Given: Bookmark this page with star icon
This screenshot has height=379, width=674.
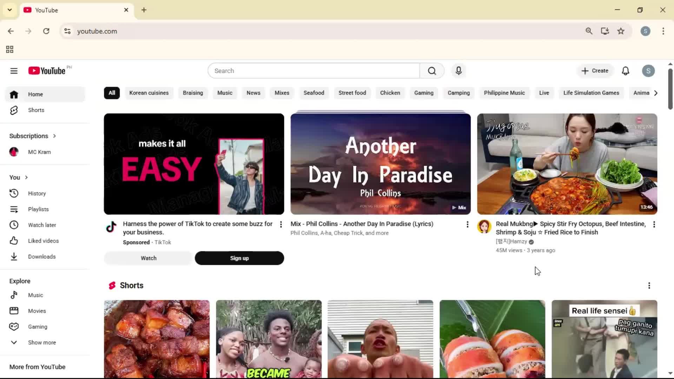Looking at the screenshot, I should coord(621,31).
